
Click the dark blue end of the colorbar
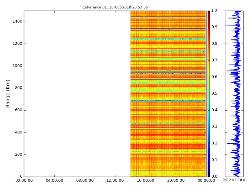[x=209, y=174]
